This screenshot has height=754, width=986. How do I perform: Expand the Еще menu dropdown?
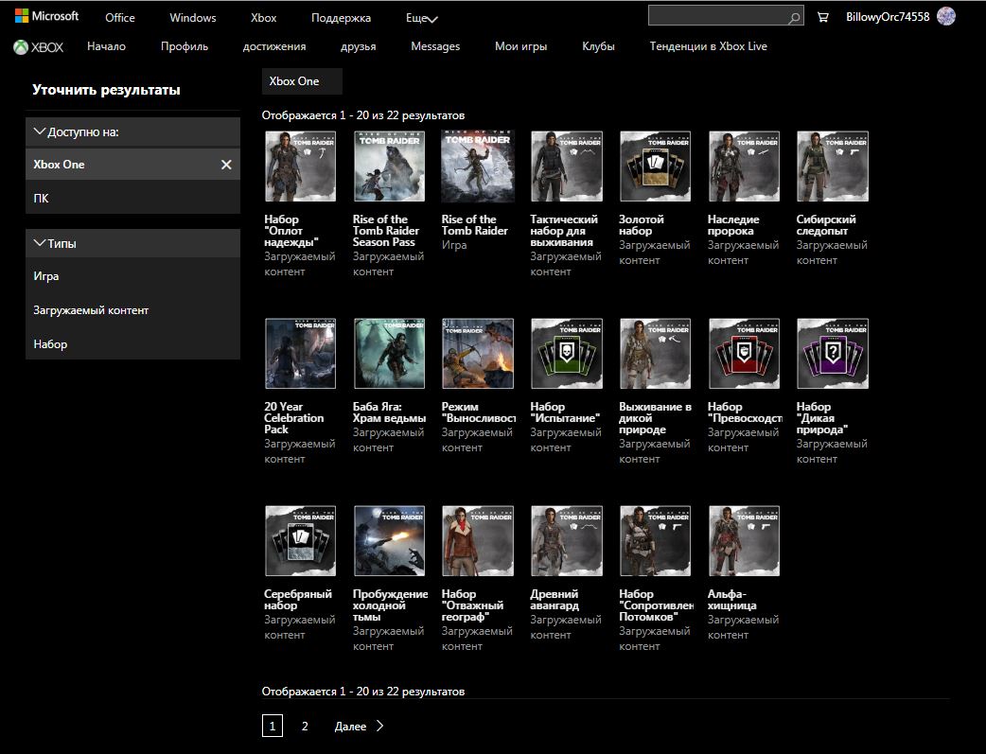tap(422, 18)
